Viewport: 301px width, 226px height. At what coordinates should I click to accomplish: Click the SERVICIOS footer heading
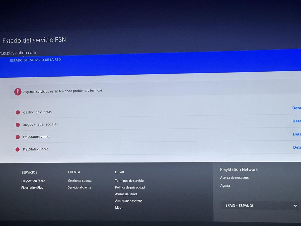click(x=29, y=172)
